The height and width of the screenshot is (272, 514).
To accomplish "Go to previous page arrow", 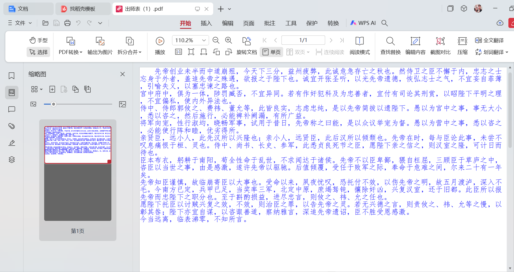I will pyautogui.click(x=276, y=40).
